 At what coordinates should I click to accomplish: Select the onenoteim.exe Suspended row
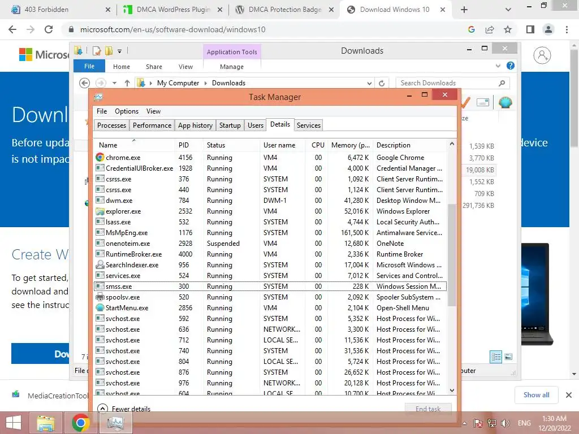pos(270,243)
